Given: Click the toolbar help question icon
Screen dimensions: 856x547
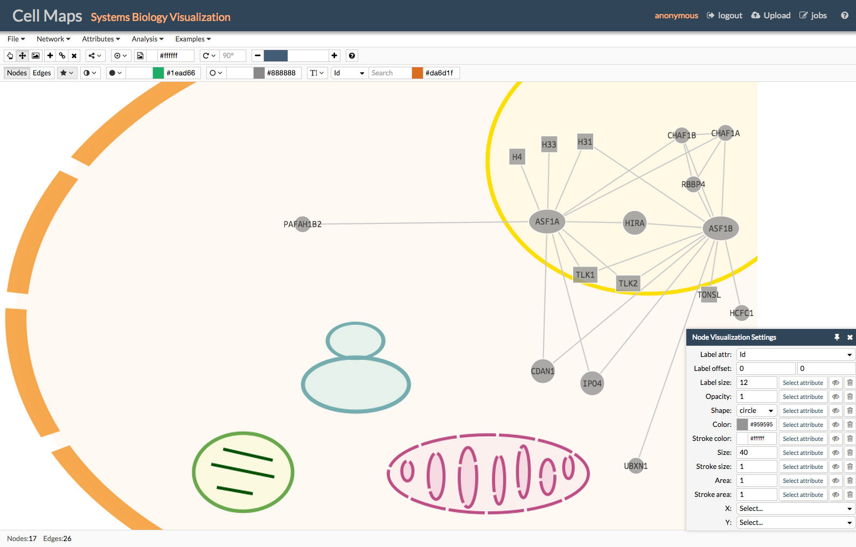Looking at the screenshot, I should 352,55.
